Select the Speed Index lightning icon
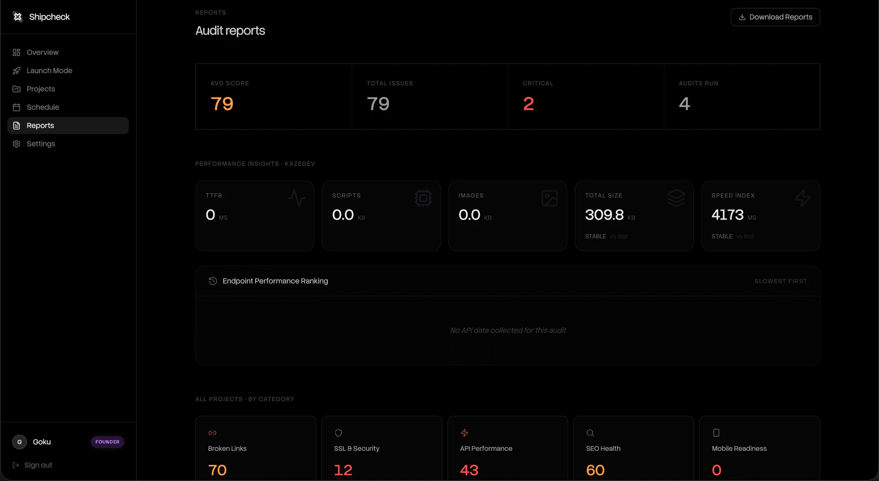 point(803,198)
